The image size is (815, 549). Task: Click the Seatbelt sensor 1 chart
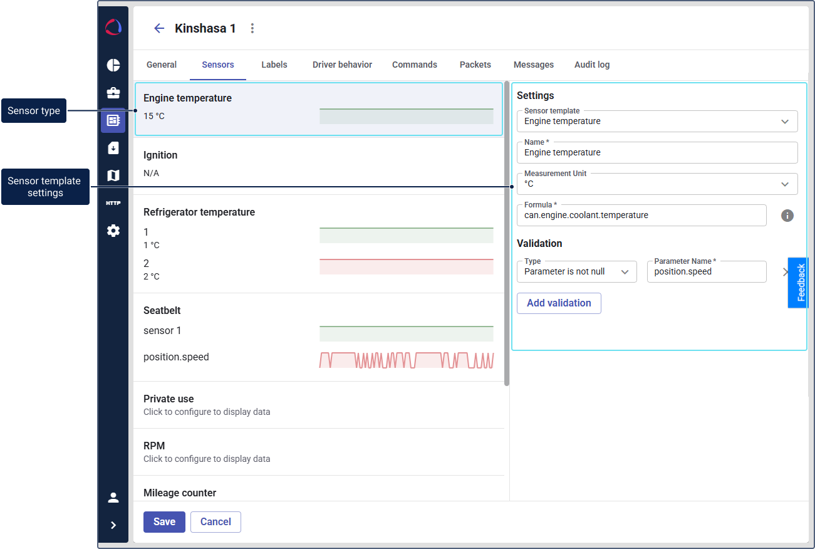(x=407, y=333)
